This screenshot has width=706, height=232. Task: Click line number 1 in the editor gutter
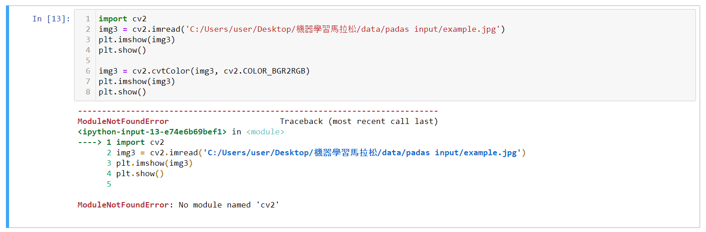point(88,19)
